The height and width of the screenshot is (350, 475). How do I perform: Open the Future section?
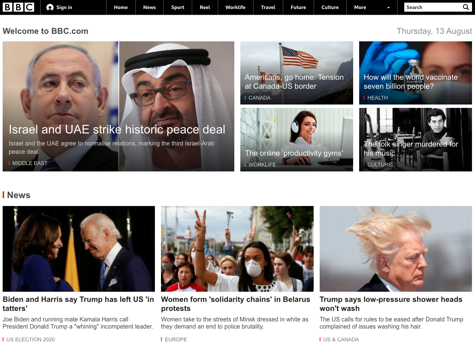click(x=298, y=7)
